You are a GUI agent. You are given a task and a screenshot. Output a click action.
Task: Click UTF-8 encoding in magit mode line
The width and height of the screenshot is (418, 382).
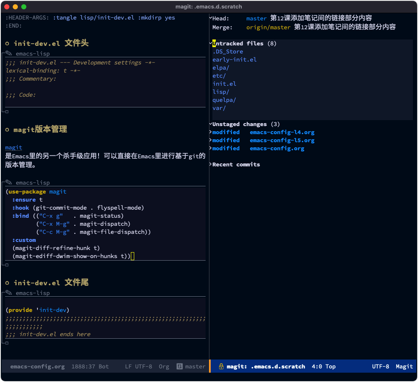coord(381,367)
